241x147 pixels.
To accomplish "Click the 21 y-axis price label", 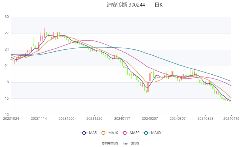I will [7, 66].
